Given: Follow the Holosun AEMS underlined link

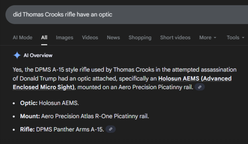Looking at the screenshot, I should click(x=195, y=79).
